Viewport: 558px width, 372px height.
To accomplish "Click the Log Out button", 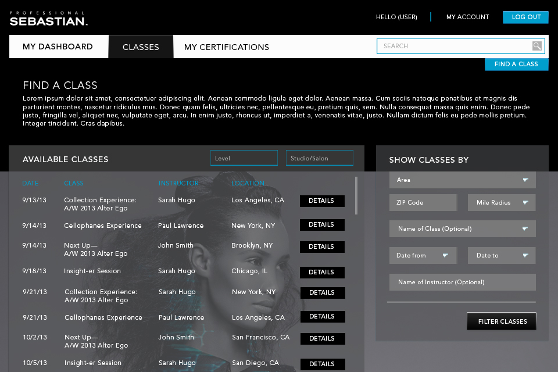I will point(525,17).
